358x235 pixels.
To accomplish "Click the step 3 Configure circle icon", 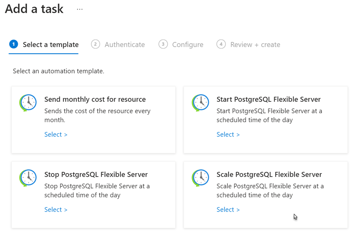I will coord(163,44).
